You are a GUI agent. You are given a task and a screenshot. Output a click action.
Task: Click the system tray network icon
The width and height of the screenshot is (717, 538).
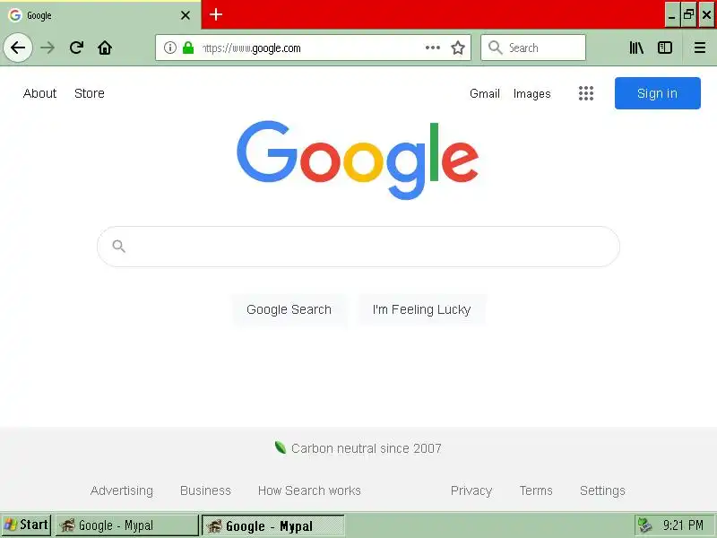point(645,525)
